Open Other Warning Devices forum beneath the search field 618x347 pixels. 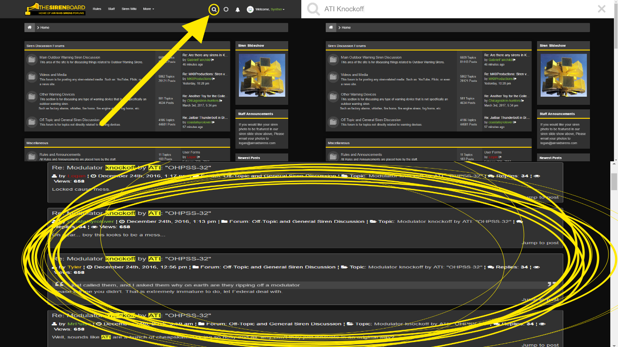[x=358, y=94]
